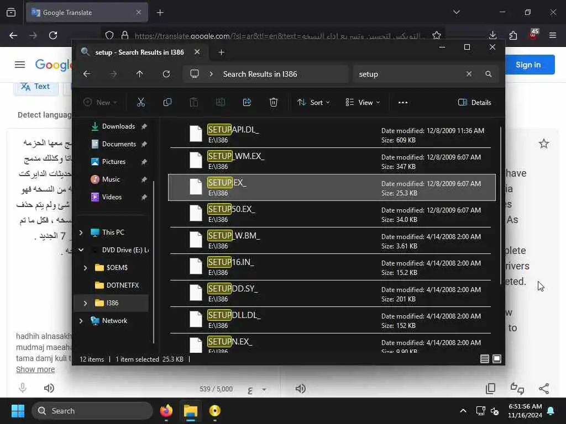Click the Search Results in I386 breadcrumb
Screen dimensions: 566x424
tap(260, 74)
